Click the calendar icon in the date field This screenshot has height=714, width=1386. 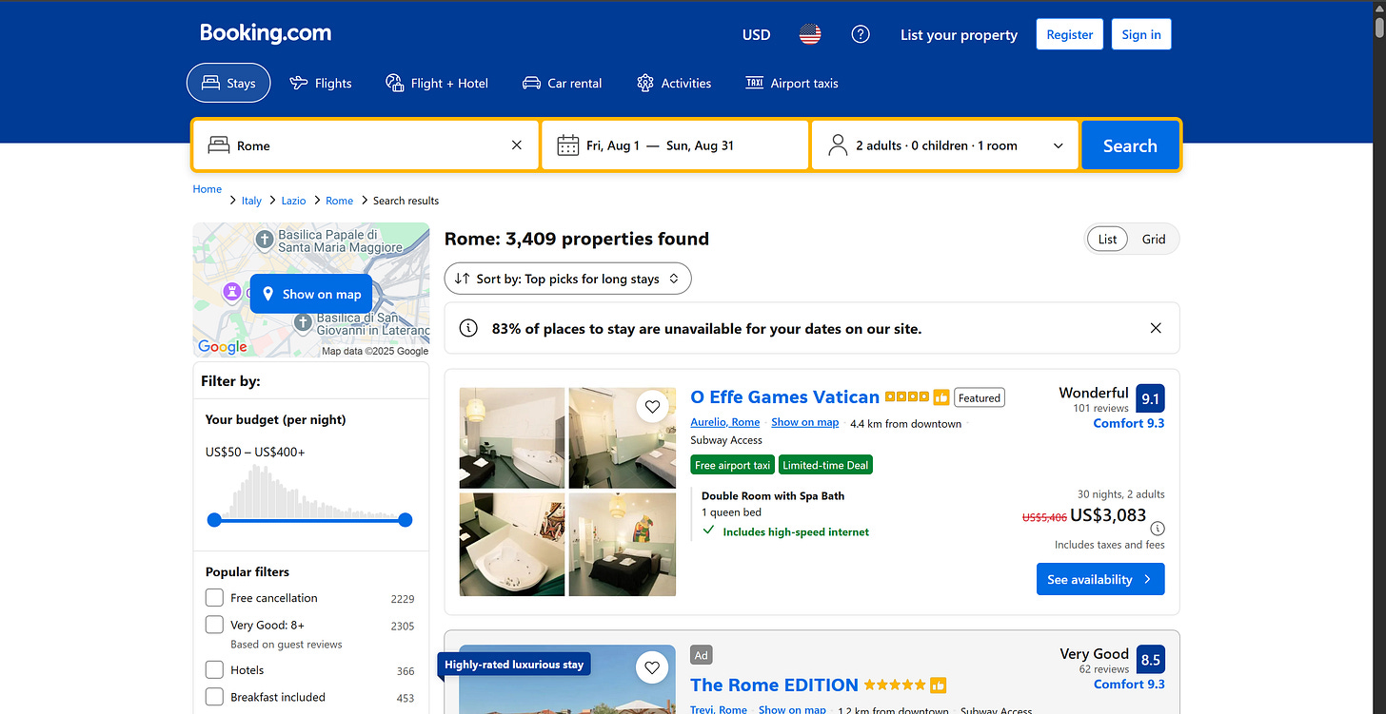pyautogui.click(x=568, y=145)
